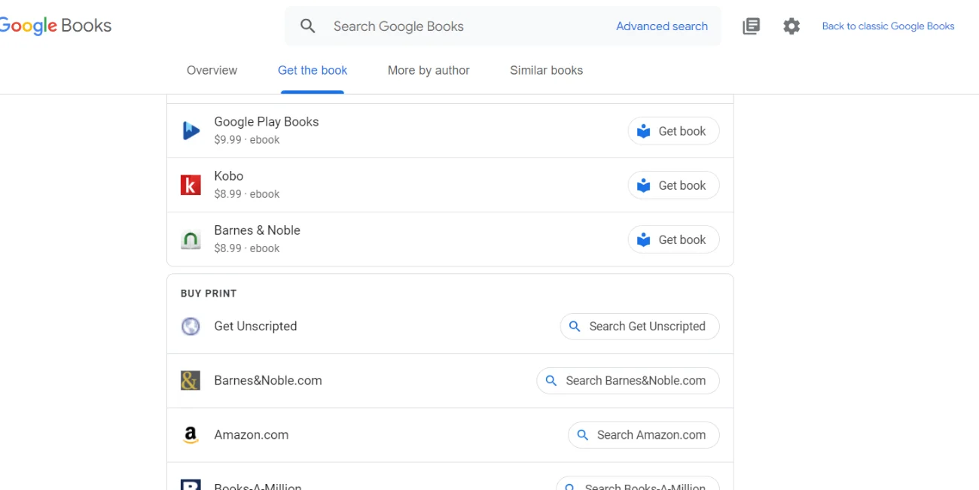The image size is (979, 490).
Task: Click the Amazon.com seller name
Action: 252,435
